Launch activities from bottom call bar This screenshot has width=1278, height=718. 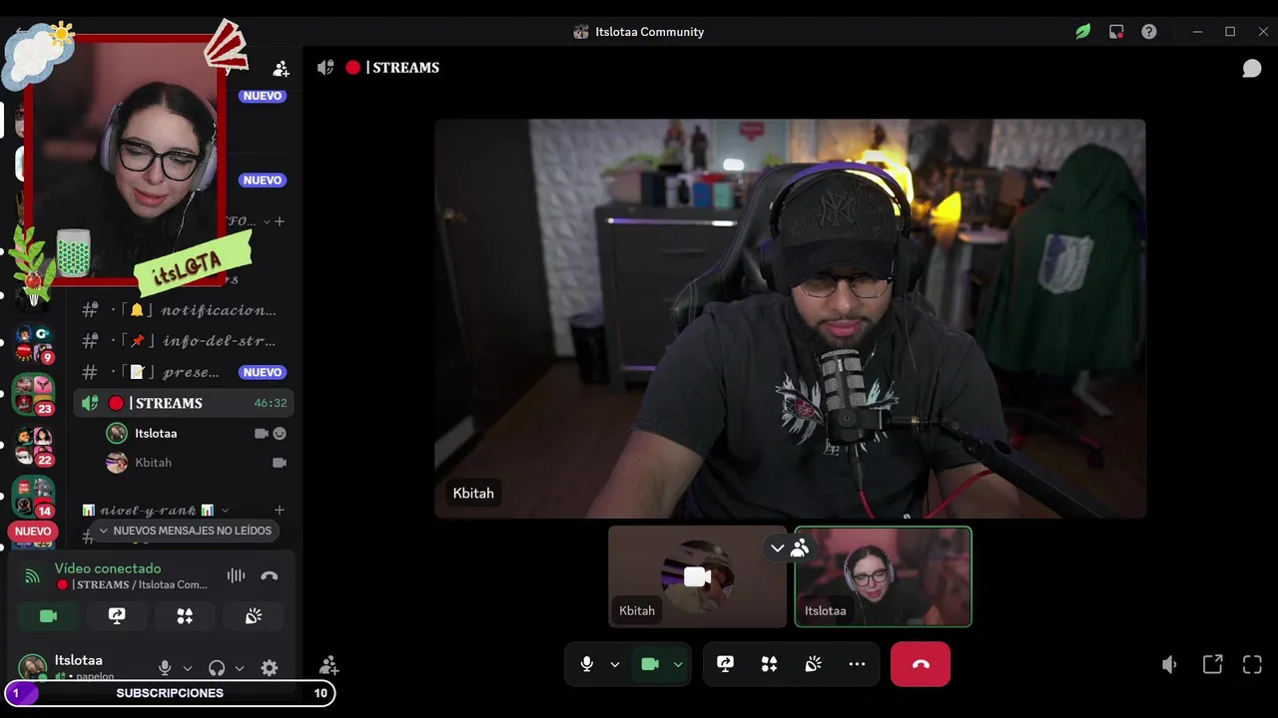(x=769, y=664)
